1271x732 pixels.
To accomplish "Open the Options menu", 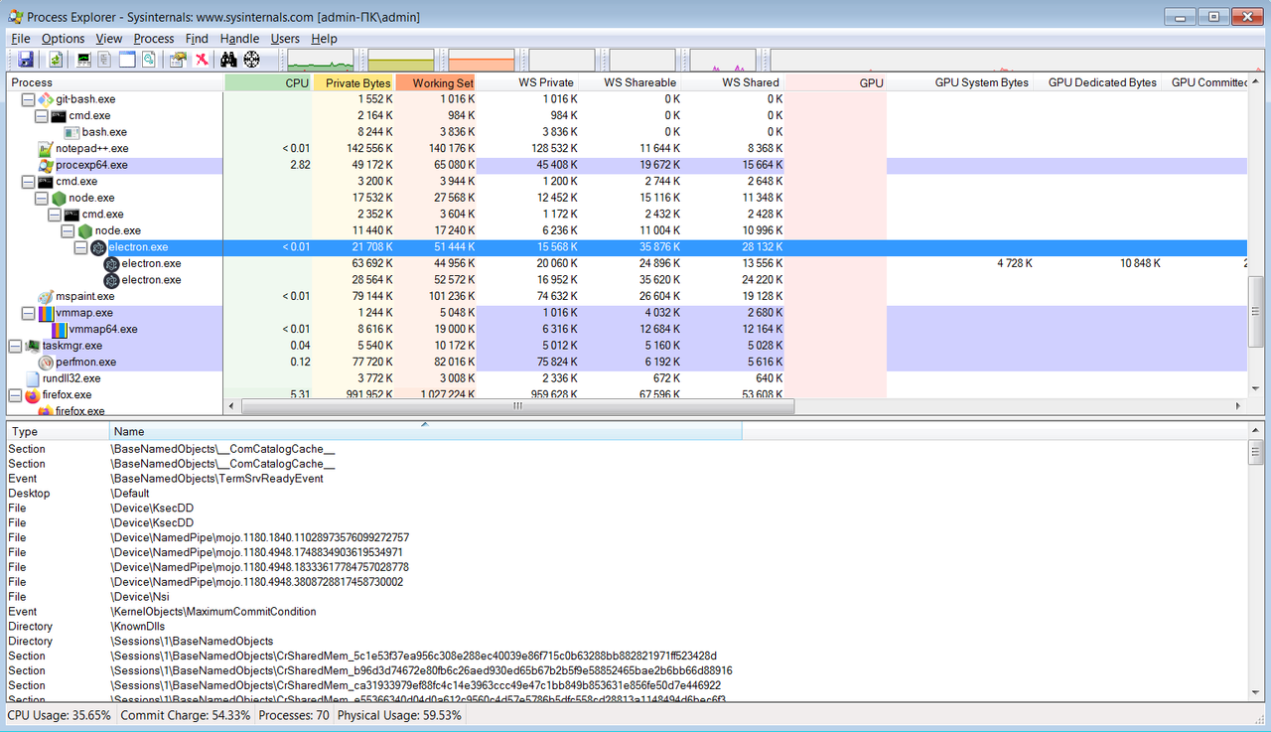I will (63, 39).
